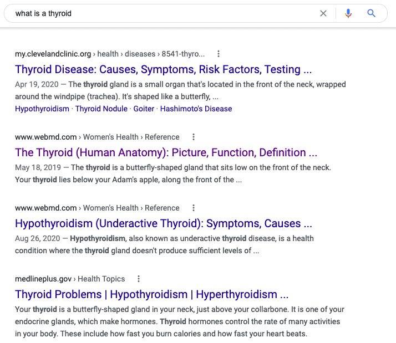Open the options menu for the Cleveland Clinic result
Image resolution: width=396 pixels, height=343 pixels.
coord(219,54)
